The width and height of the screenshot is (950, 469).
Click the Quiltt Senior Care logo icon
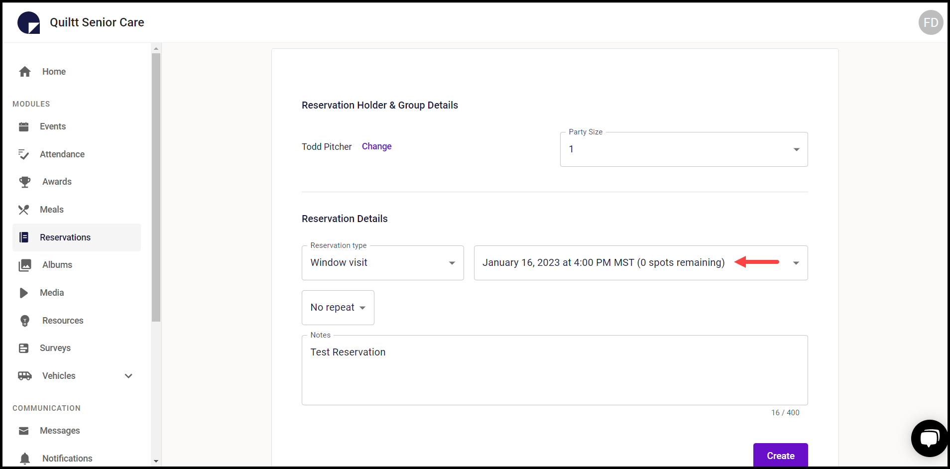28,22
